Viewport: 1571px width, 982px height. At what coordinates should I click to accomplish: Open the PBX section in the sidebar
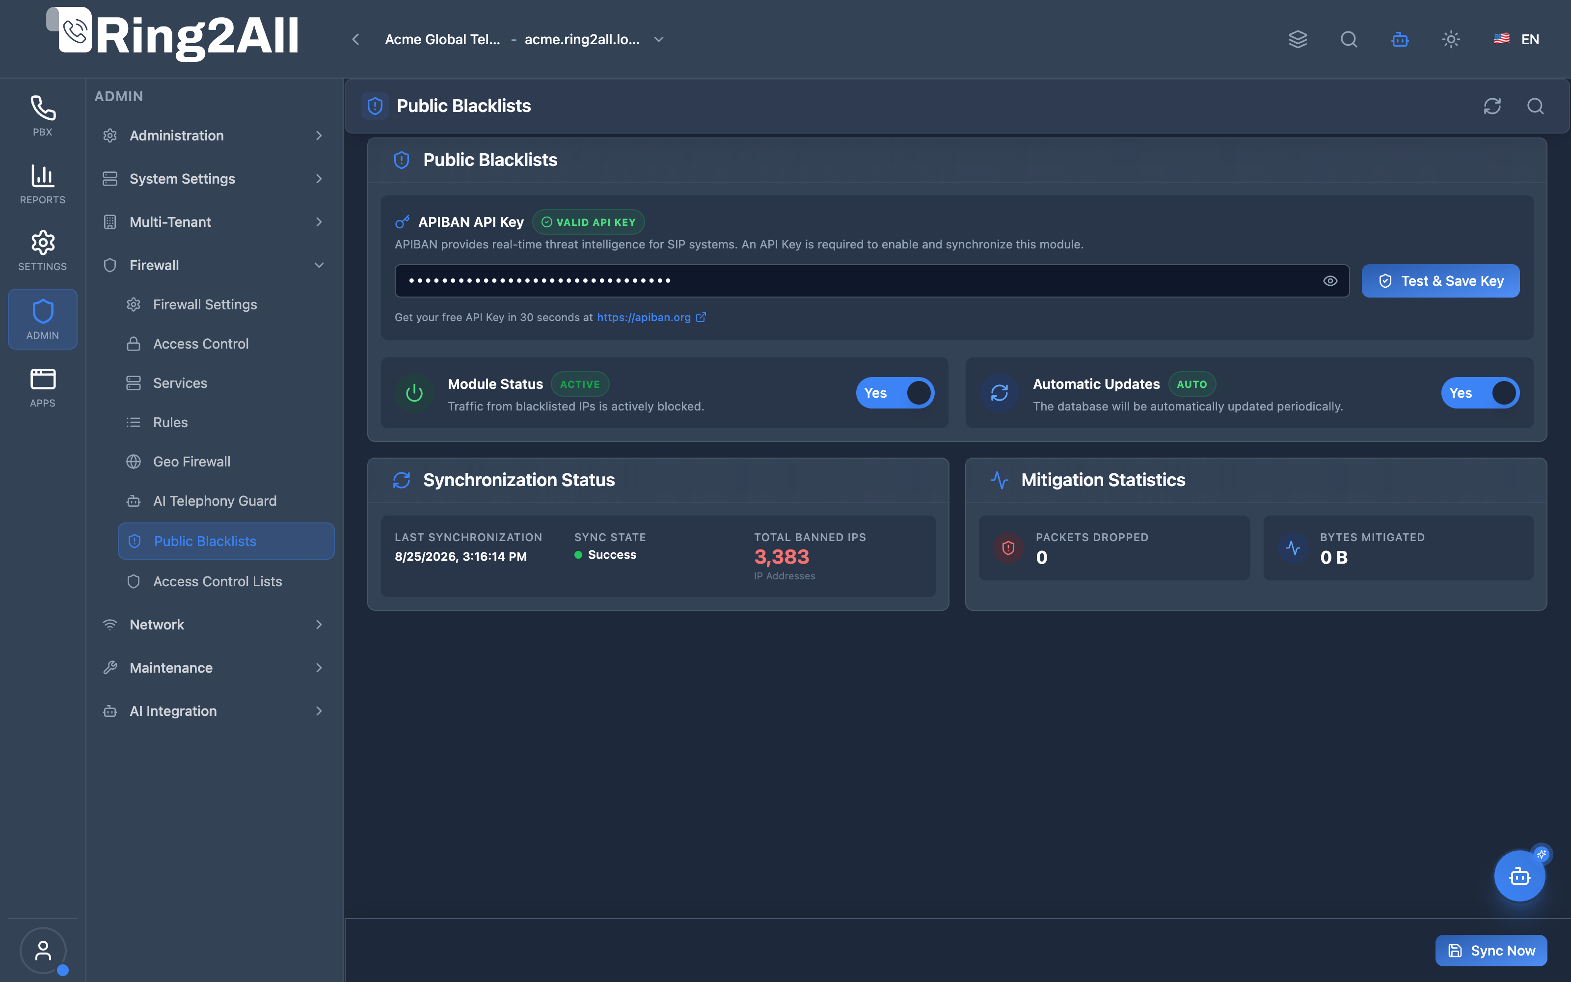point(42,116)
